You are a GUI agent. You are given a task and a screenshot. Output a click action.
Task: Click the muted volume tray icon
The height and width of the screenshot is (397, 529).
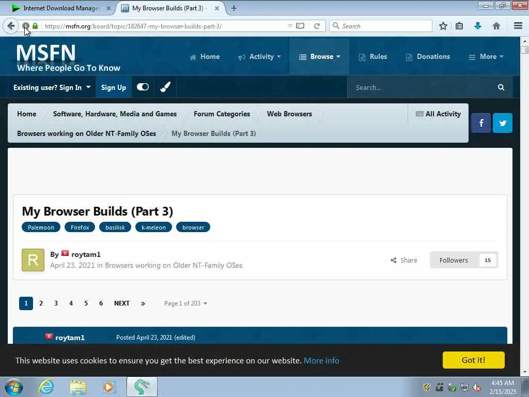(x=477, y=388)
